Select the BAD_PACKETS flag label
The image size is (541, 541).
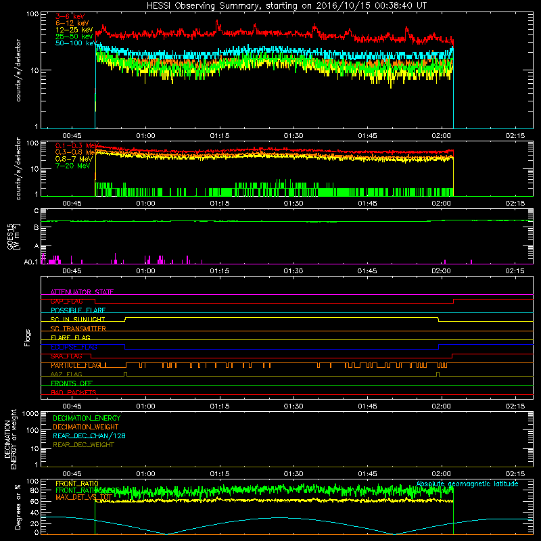pyautogui.click(x=74, y=392)
